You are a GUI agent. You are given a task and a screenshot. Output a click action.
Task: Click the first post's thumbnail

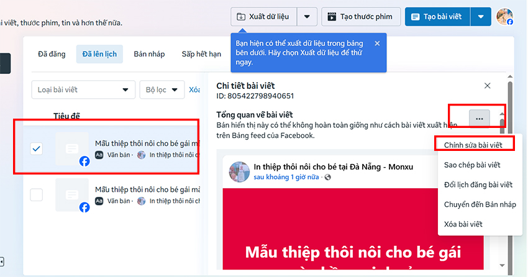pos(71,148)
